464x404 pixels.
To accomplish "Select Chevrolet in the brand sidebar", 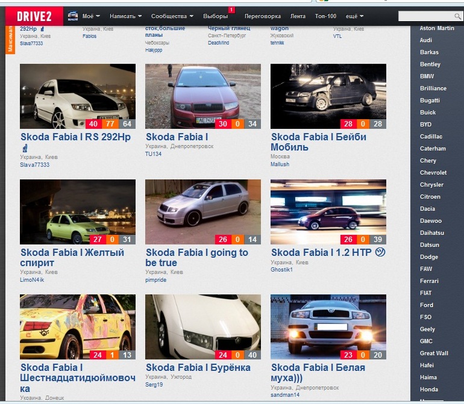I will pos(433,173).
